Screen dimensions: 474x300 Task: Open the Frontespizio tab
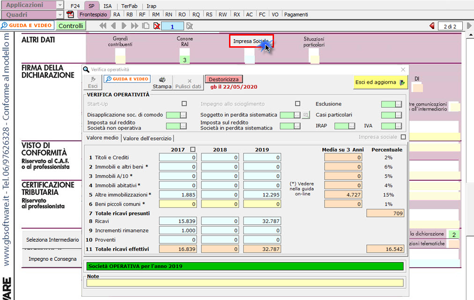tap(93, 14)
